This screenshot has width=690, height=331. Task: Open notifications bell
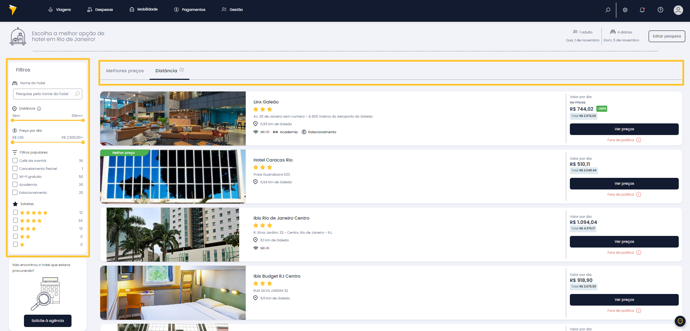pyautogui.click(x=642, y=10)
